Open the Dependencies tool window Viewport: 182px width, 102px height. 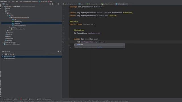coord(47,99)
